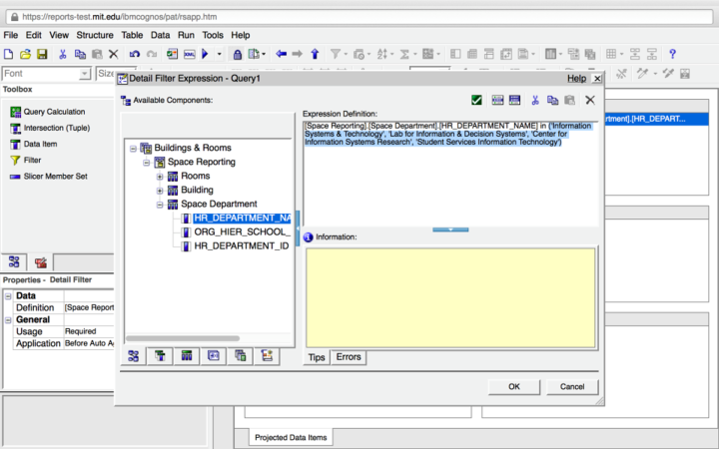Click the Cut scissors icon in dialog
This screenshot has height=449, width=719.
(x=535, y=100)
